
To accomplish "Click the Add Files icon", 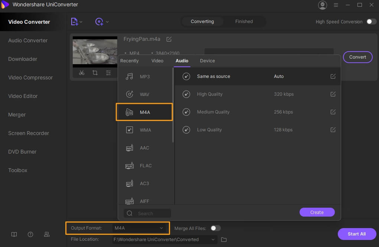I will point(74,22).
